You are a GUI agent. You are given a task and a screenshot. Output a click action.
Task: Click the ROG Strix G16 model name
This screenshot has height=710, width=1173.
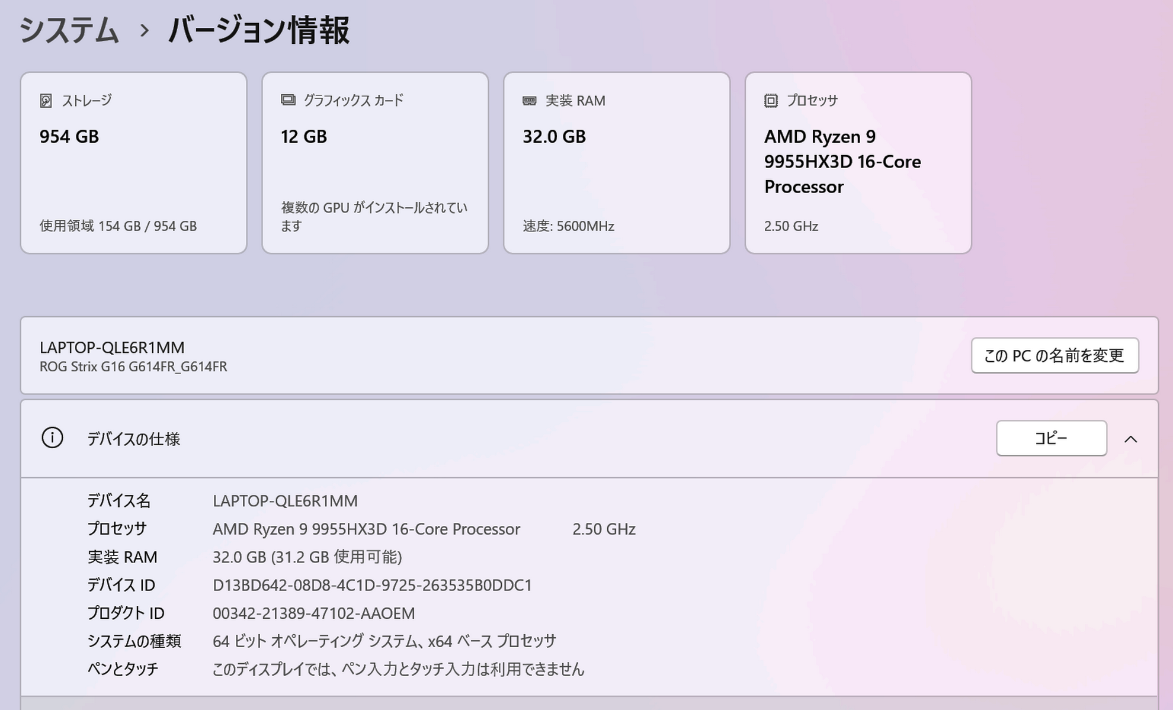tap(133, 367)
